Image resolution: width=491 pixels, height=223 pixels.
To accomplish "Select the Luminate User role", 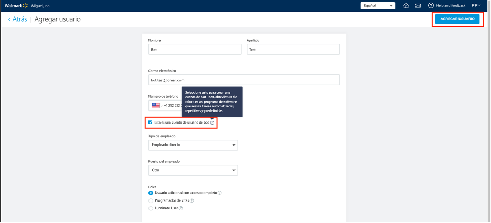I will (x=151, y=208).
